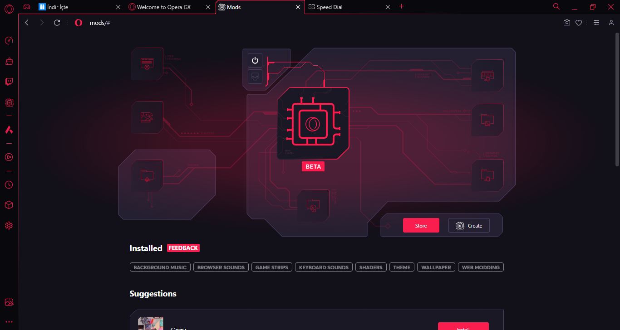Image resolution: width=620 pixels, height=330 pixels.
Task: Click the central Mods chip emblem
Action: 313,123
